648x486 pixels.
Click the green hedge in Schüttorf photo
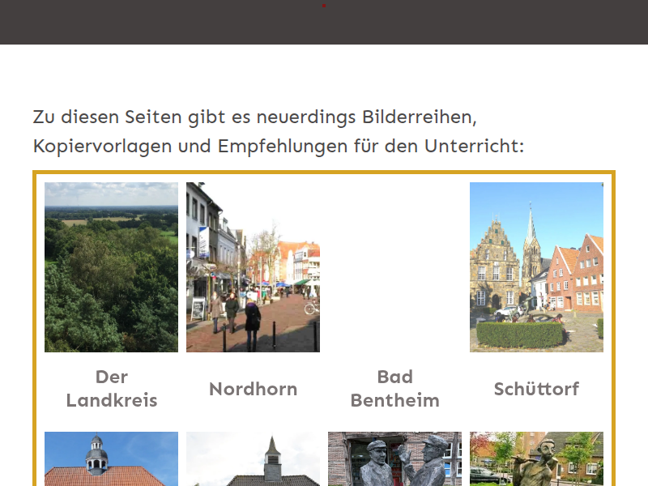[x=519, y=335]
